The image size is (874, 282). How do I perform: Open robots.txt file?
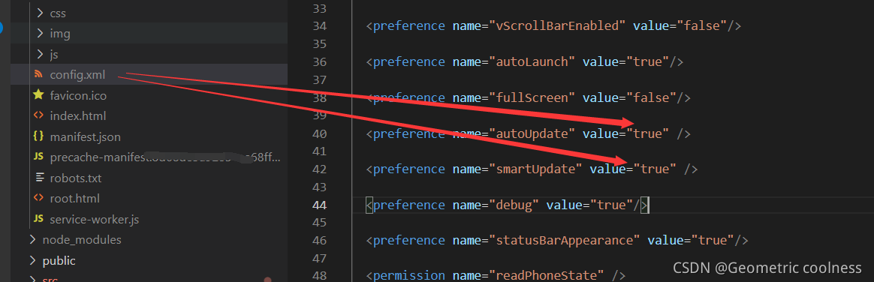(x=75, y=178)
